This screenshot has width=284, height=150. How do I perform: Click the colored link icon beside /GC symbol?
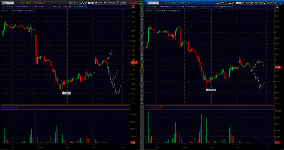(19, 3)
